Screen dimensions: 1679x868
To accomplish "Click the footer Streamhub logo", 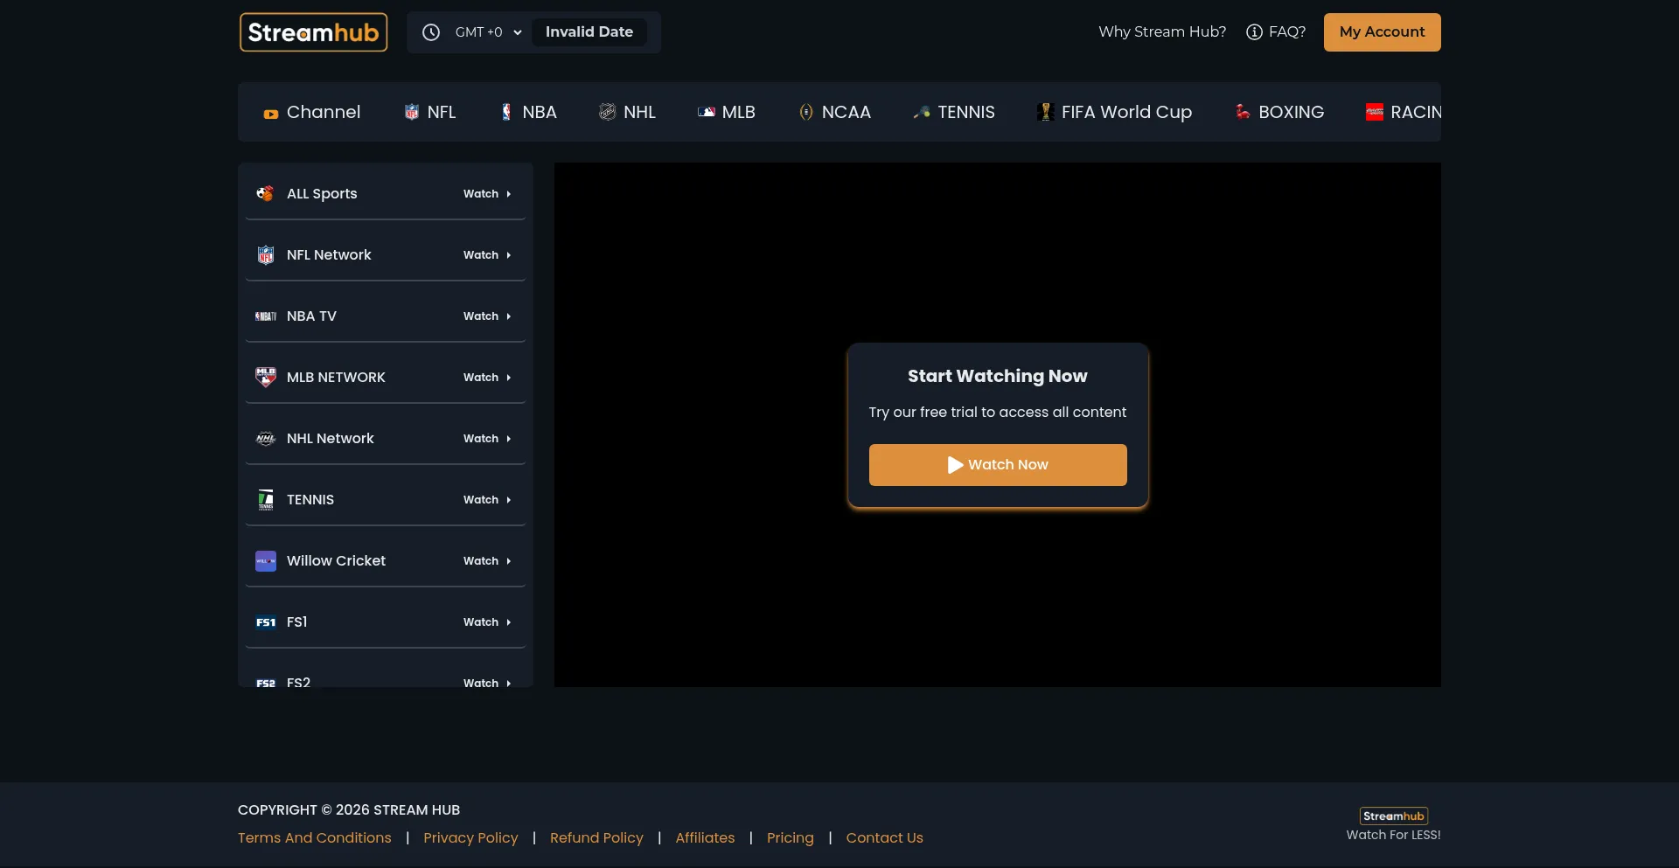I will point(1394,816).
